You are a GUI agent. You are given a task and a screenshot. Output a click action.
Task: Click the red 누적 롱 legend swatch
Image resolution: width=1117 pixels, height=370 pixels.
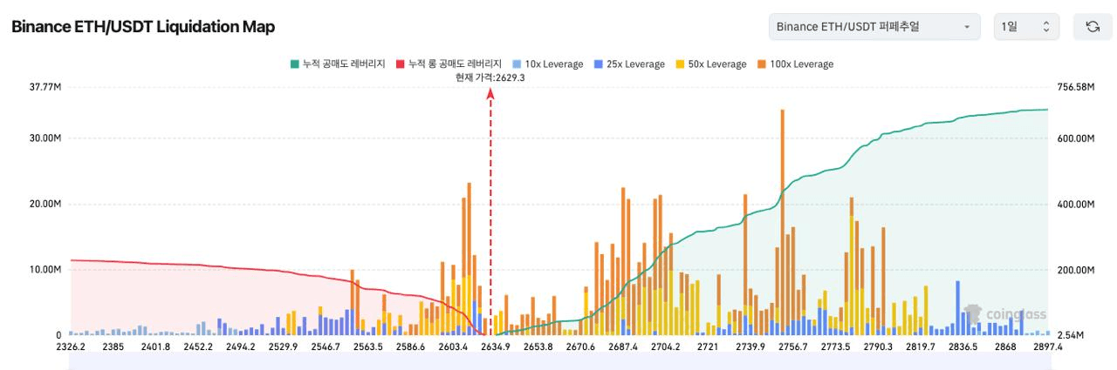tap(401, 64)
